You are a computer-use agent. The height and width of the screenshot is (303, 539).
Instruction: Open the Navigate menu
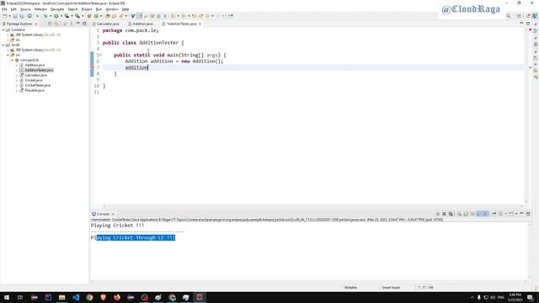(x=57, y=9)
